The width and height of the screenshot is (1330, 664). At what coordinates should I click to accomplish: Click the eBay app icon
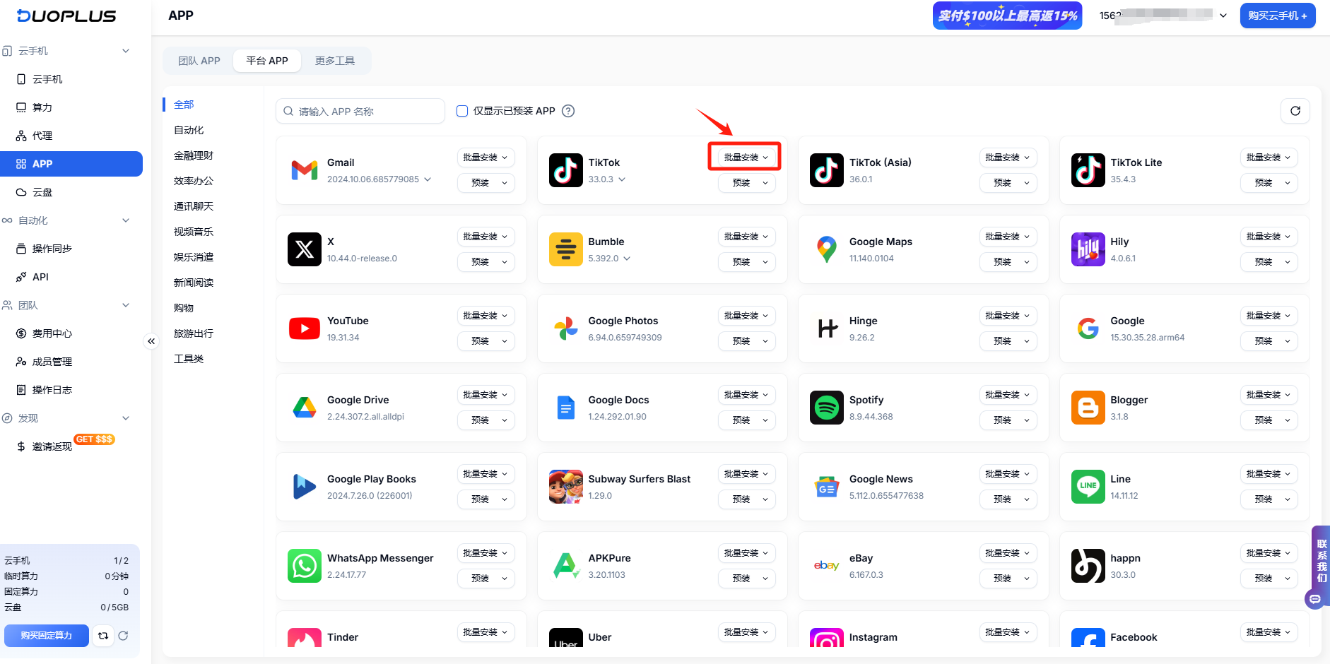827,566
